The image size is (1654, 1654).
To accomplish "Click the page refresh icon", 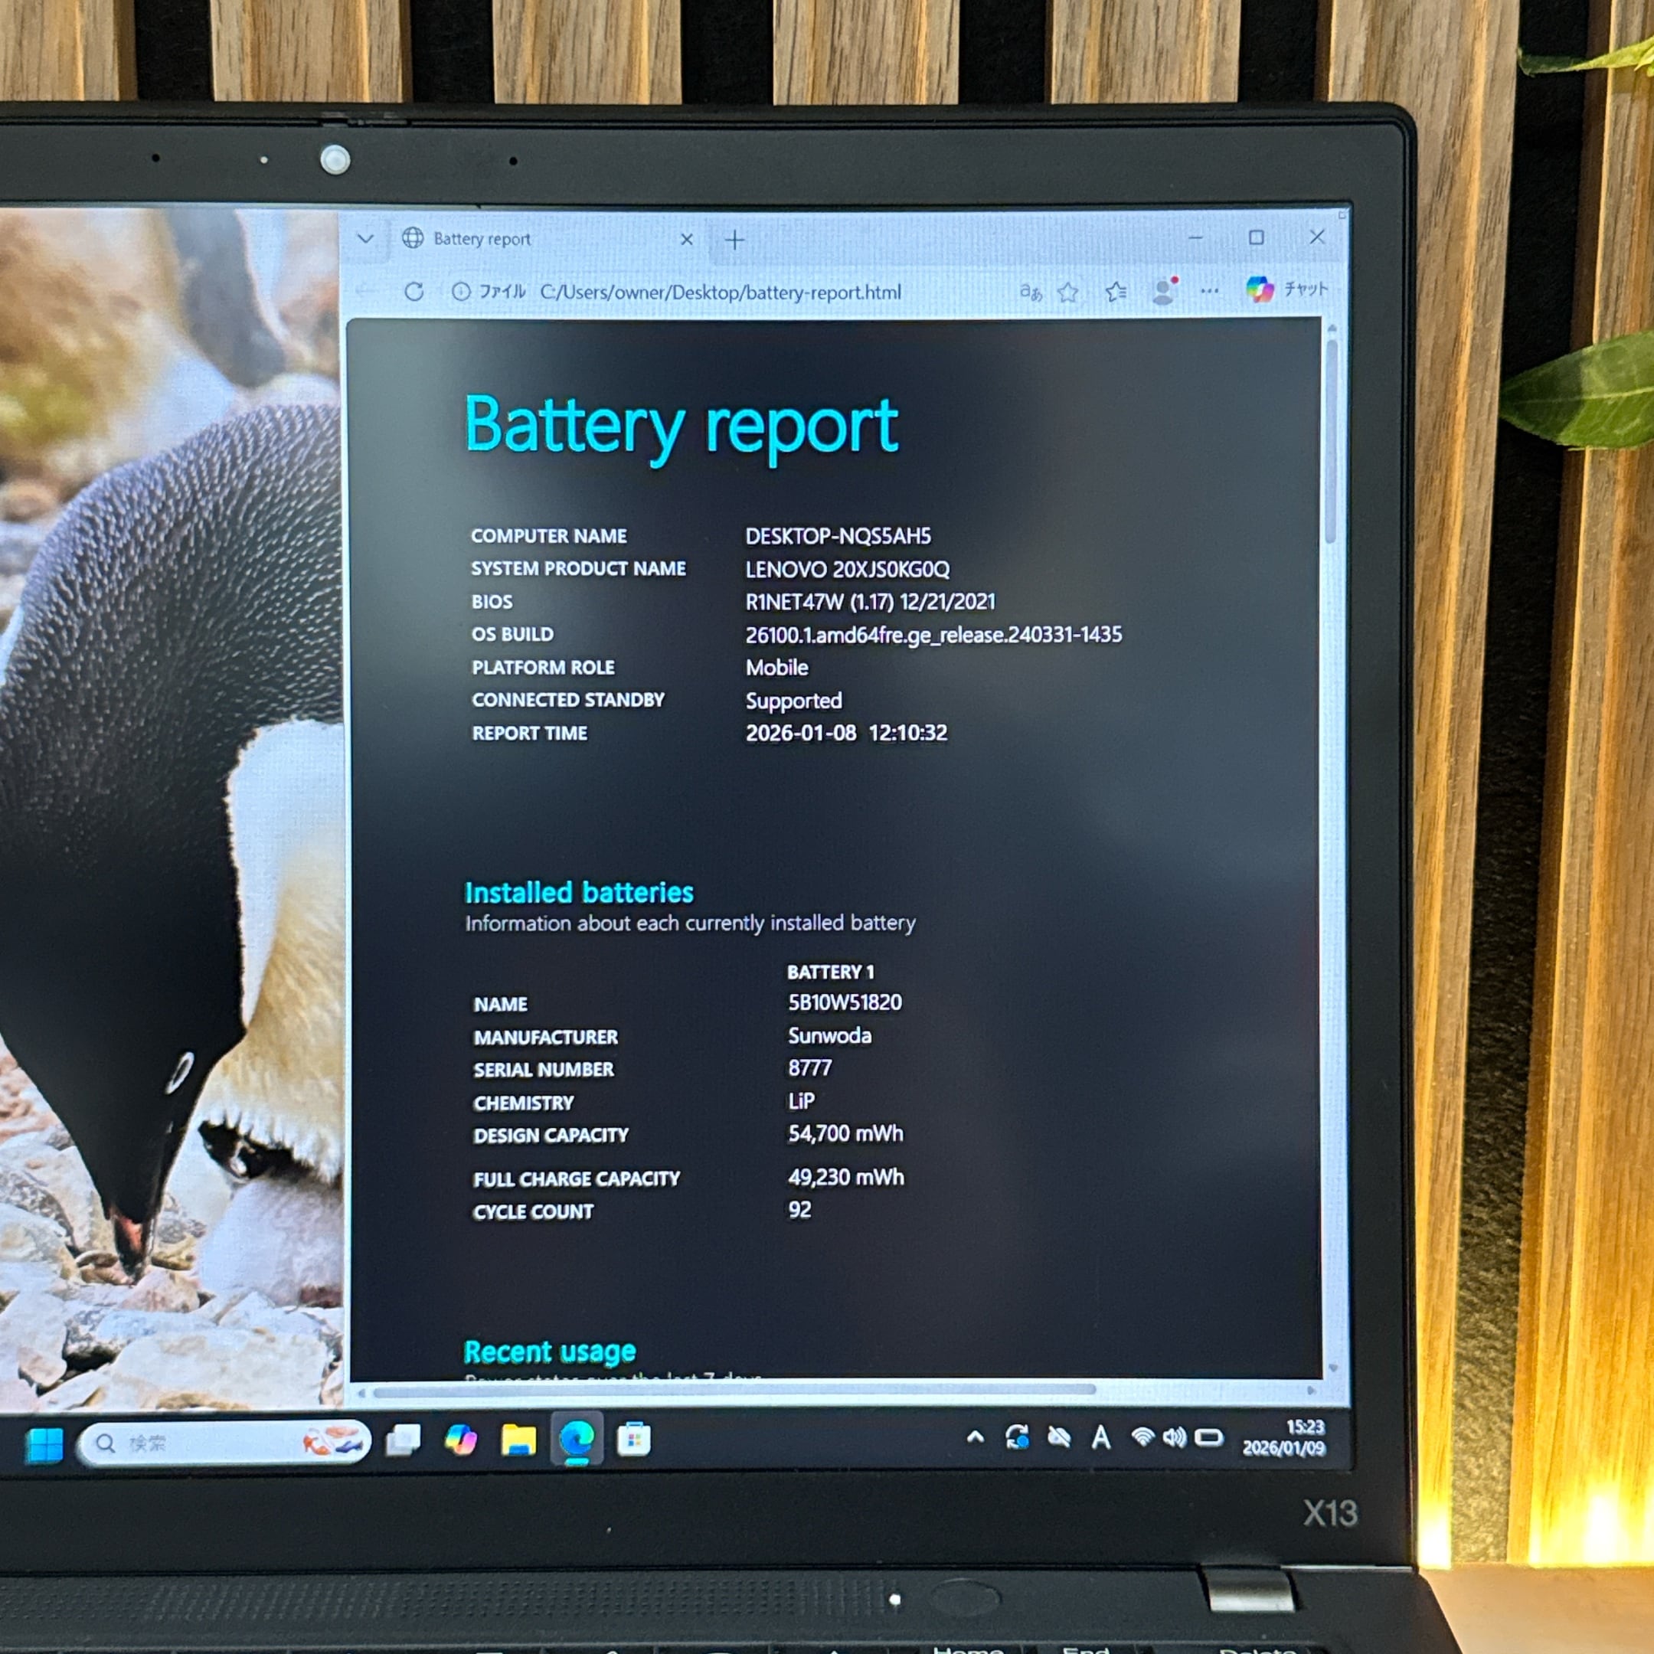I will 414,292.
